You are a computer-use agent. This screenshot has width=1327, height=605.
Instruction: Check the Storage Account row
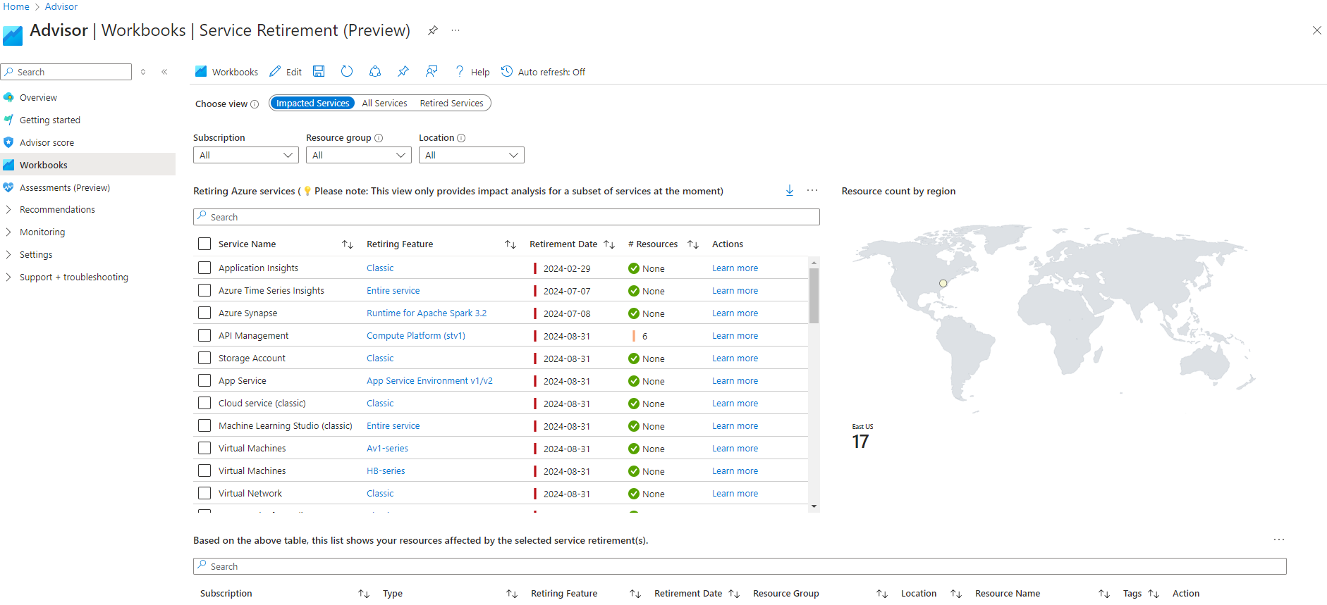pos(204,358)
